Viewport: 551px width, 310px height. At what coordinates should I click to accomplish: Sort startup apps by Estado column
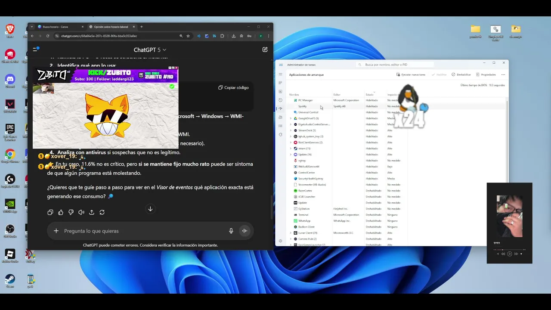370,95
